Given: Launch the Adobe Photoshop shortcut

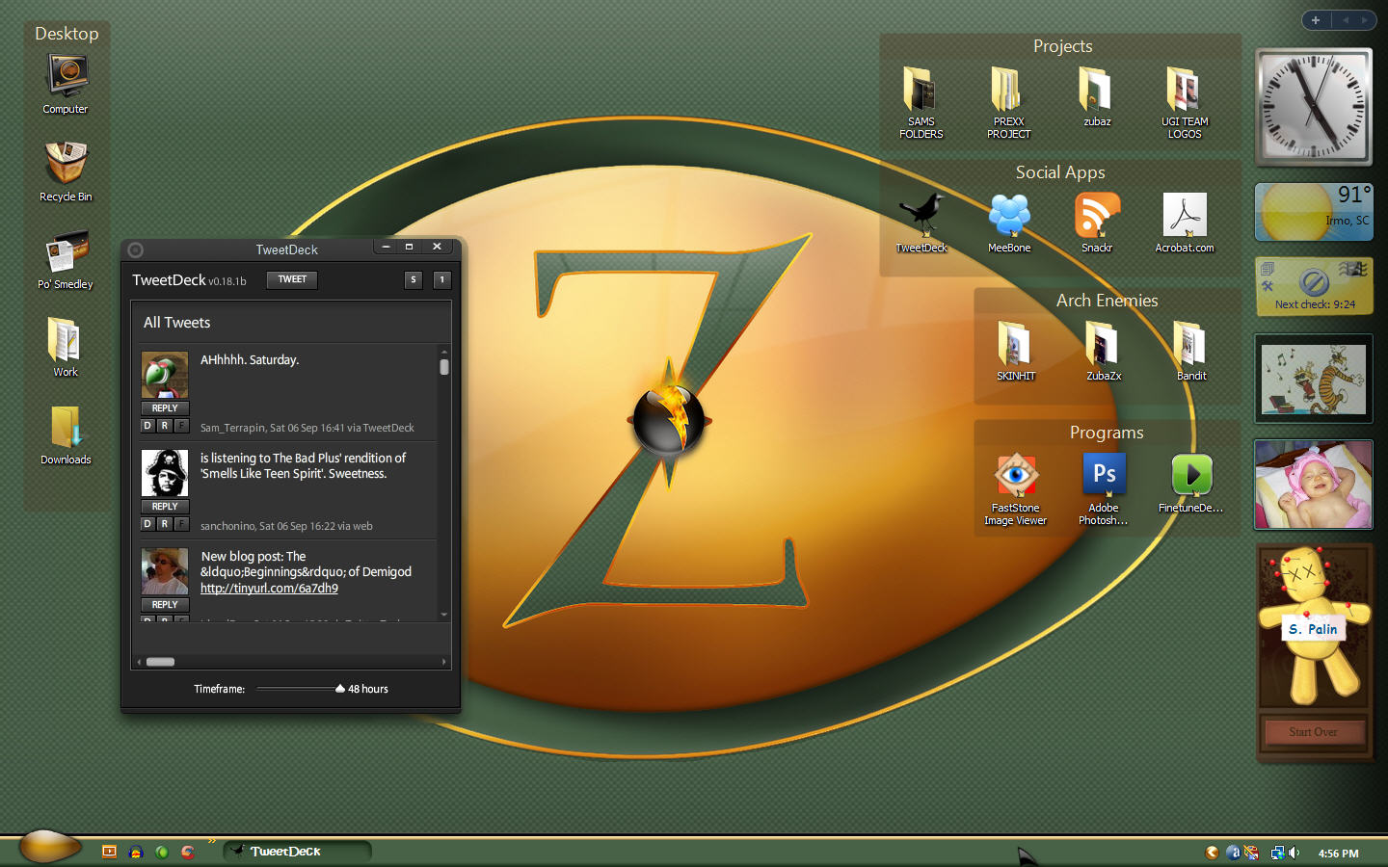Looking at the screenshot, I should click(1104, 489).
